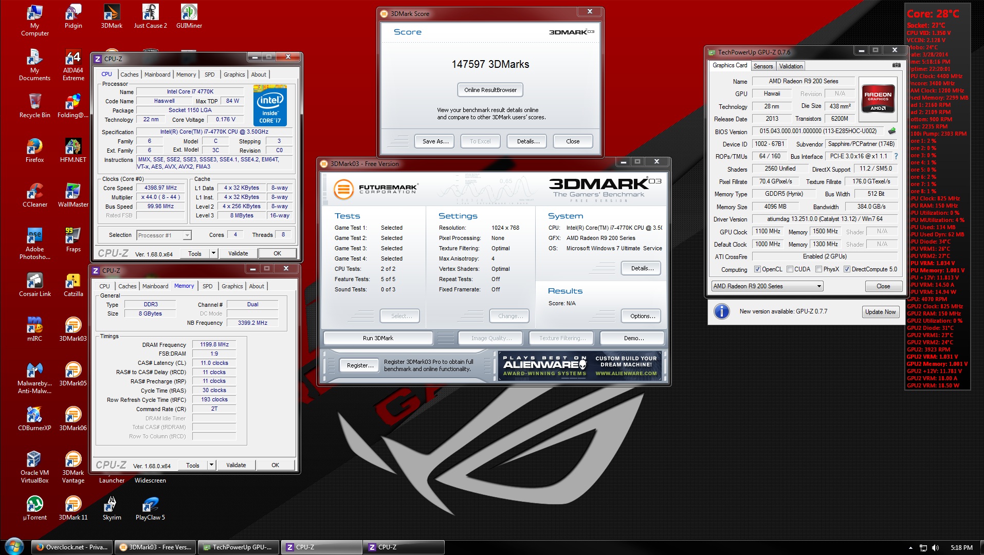984x555 pixels.
Task: Switch to the Overclock.net Firefox taskbar item
Action: [x=71, y=547]
